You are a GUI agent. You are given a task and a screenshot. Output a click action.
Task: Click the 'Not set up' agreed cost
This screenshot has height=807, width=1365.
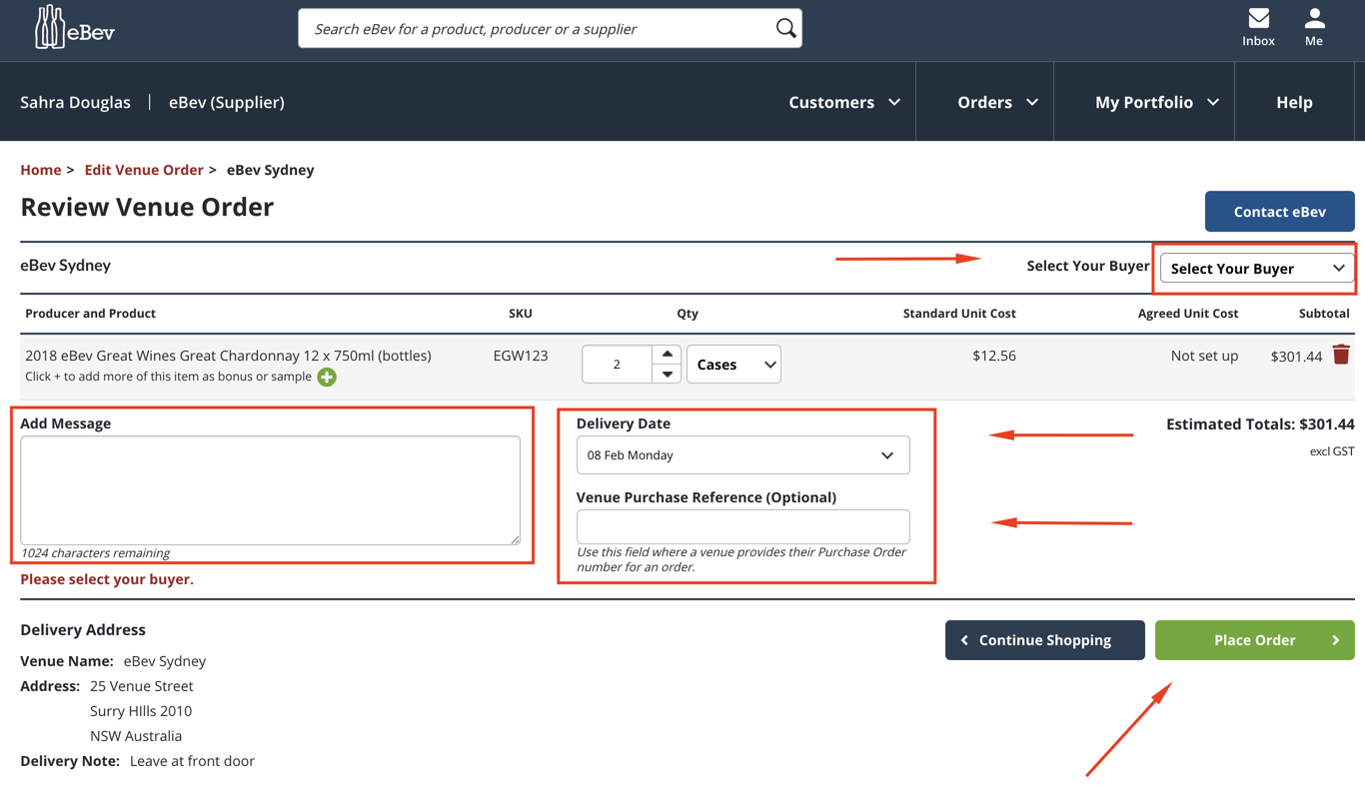pyautogui.click(x=1204, y=356)
